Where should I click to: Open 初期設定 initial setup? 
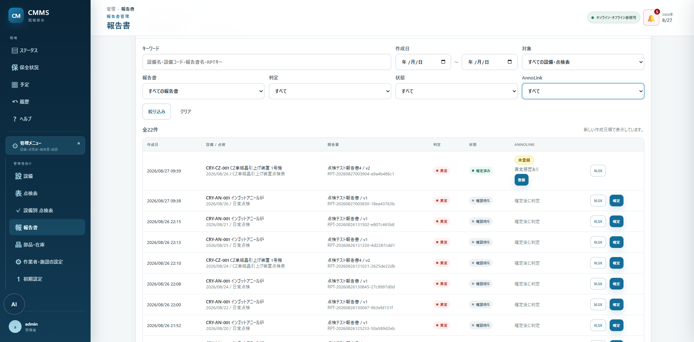47,279
